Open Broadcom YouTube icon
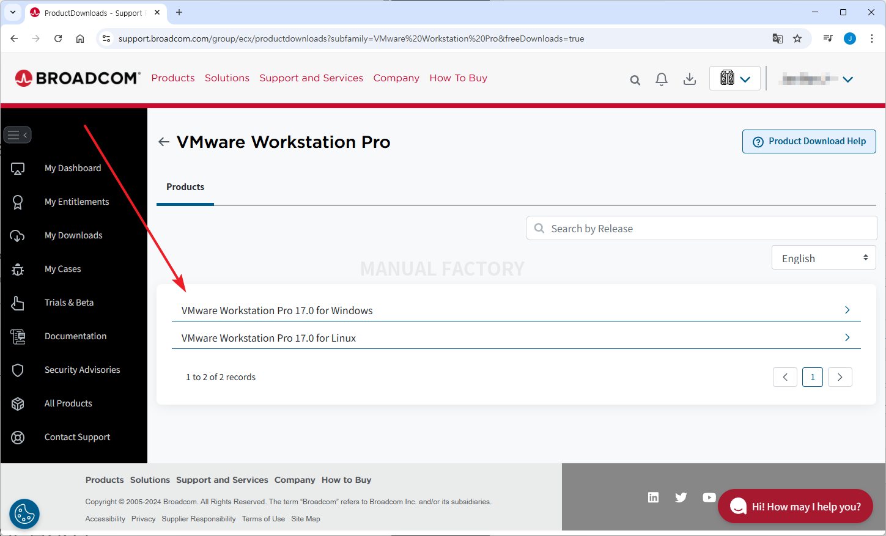The height and width of the screenshot is (536, 886). (x=709, y=497)
